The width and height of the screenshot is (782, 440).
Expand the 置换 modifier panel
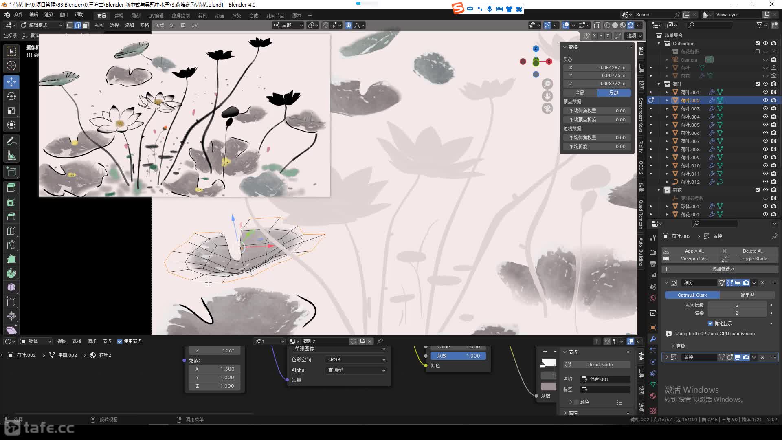tap(667, 357)
